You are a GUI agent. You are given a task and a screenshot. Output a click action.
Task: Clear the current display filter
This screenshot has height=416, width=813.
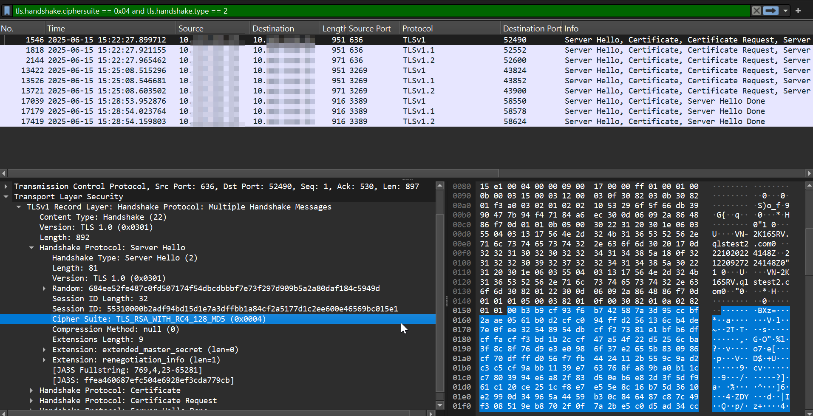tap(757, 11)
